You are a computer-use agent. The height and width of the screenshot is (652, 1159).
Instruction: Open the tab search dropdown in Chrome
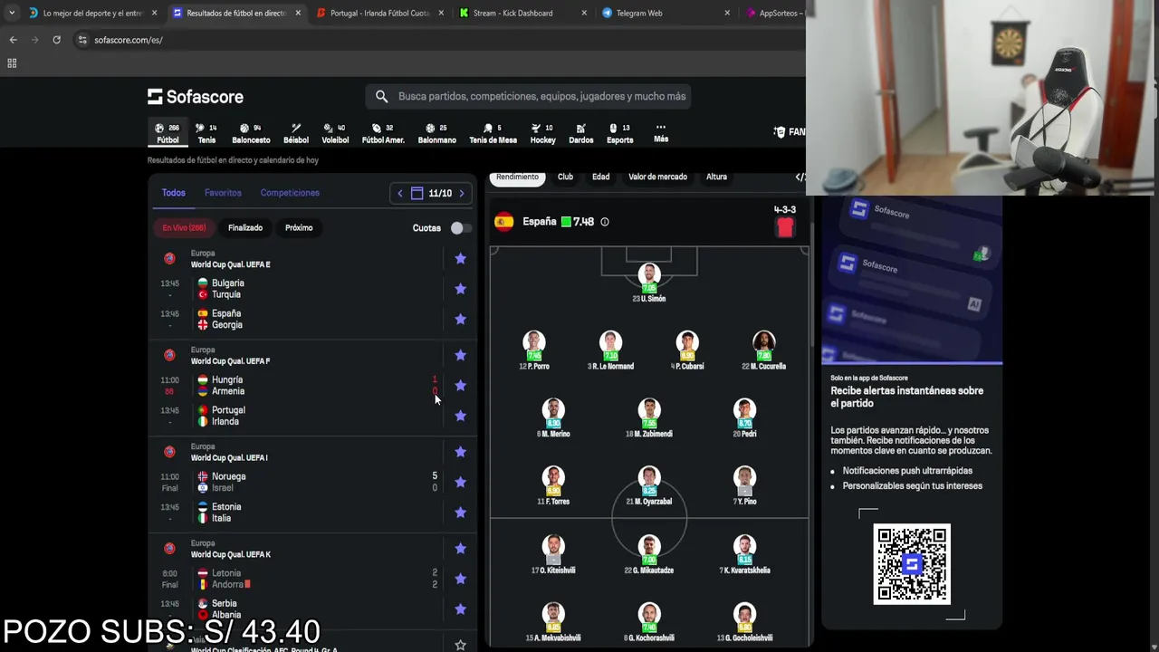(x=11, y=13)
